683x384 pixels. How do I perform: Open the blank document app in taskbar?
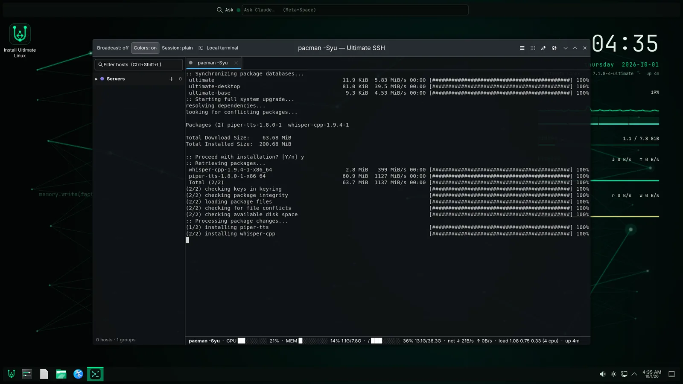44,374
